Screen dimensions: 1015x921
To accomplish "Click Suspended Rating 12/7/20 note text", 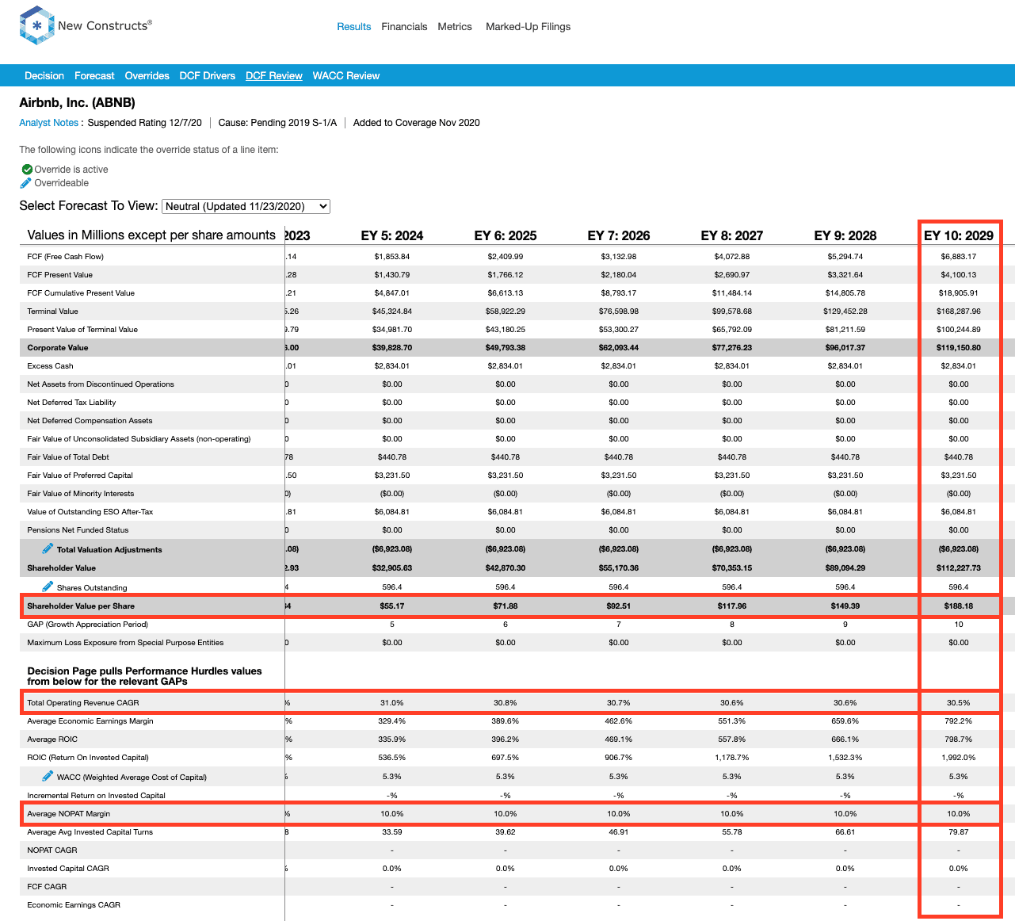I will click(144, 123).
